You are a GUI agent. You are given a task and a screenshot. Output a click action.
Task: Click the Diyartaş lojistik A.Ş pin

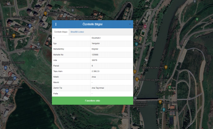point(39,44)
